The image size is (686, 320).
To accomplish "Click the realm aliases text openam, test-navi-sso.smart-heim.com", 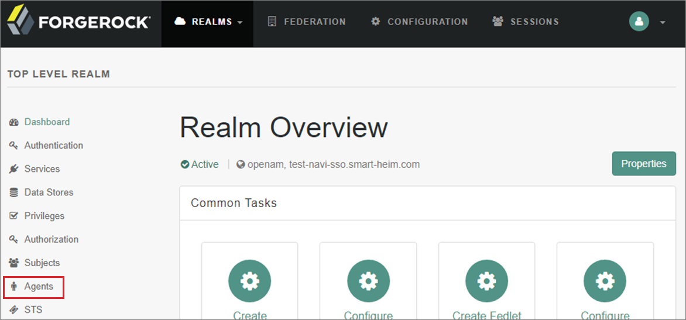I will click(334, 165).
